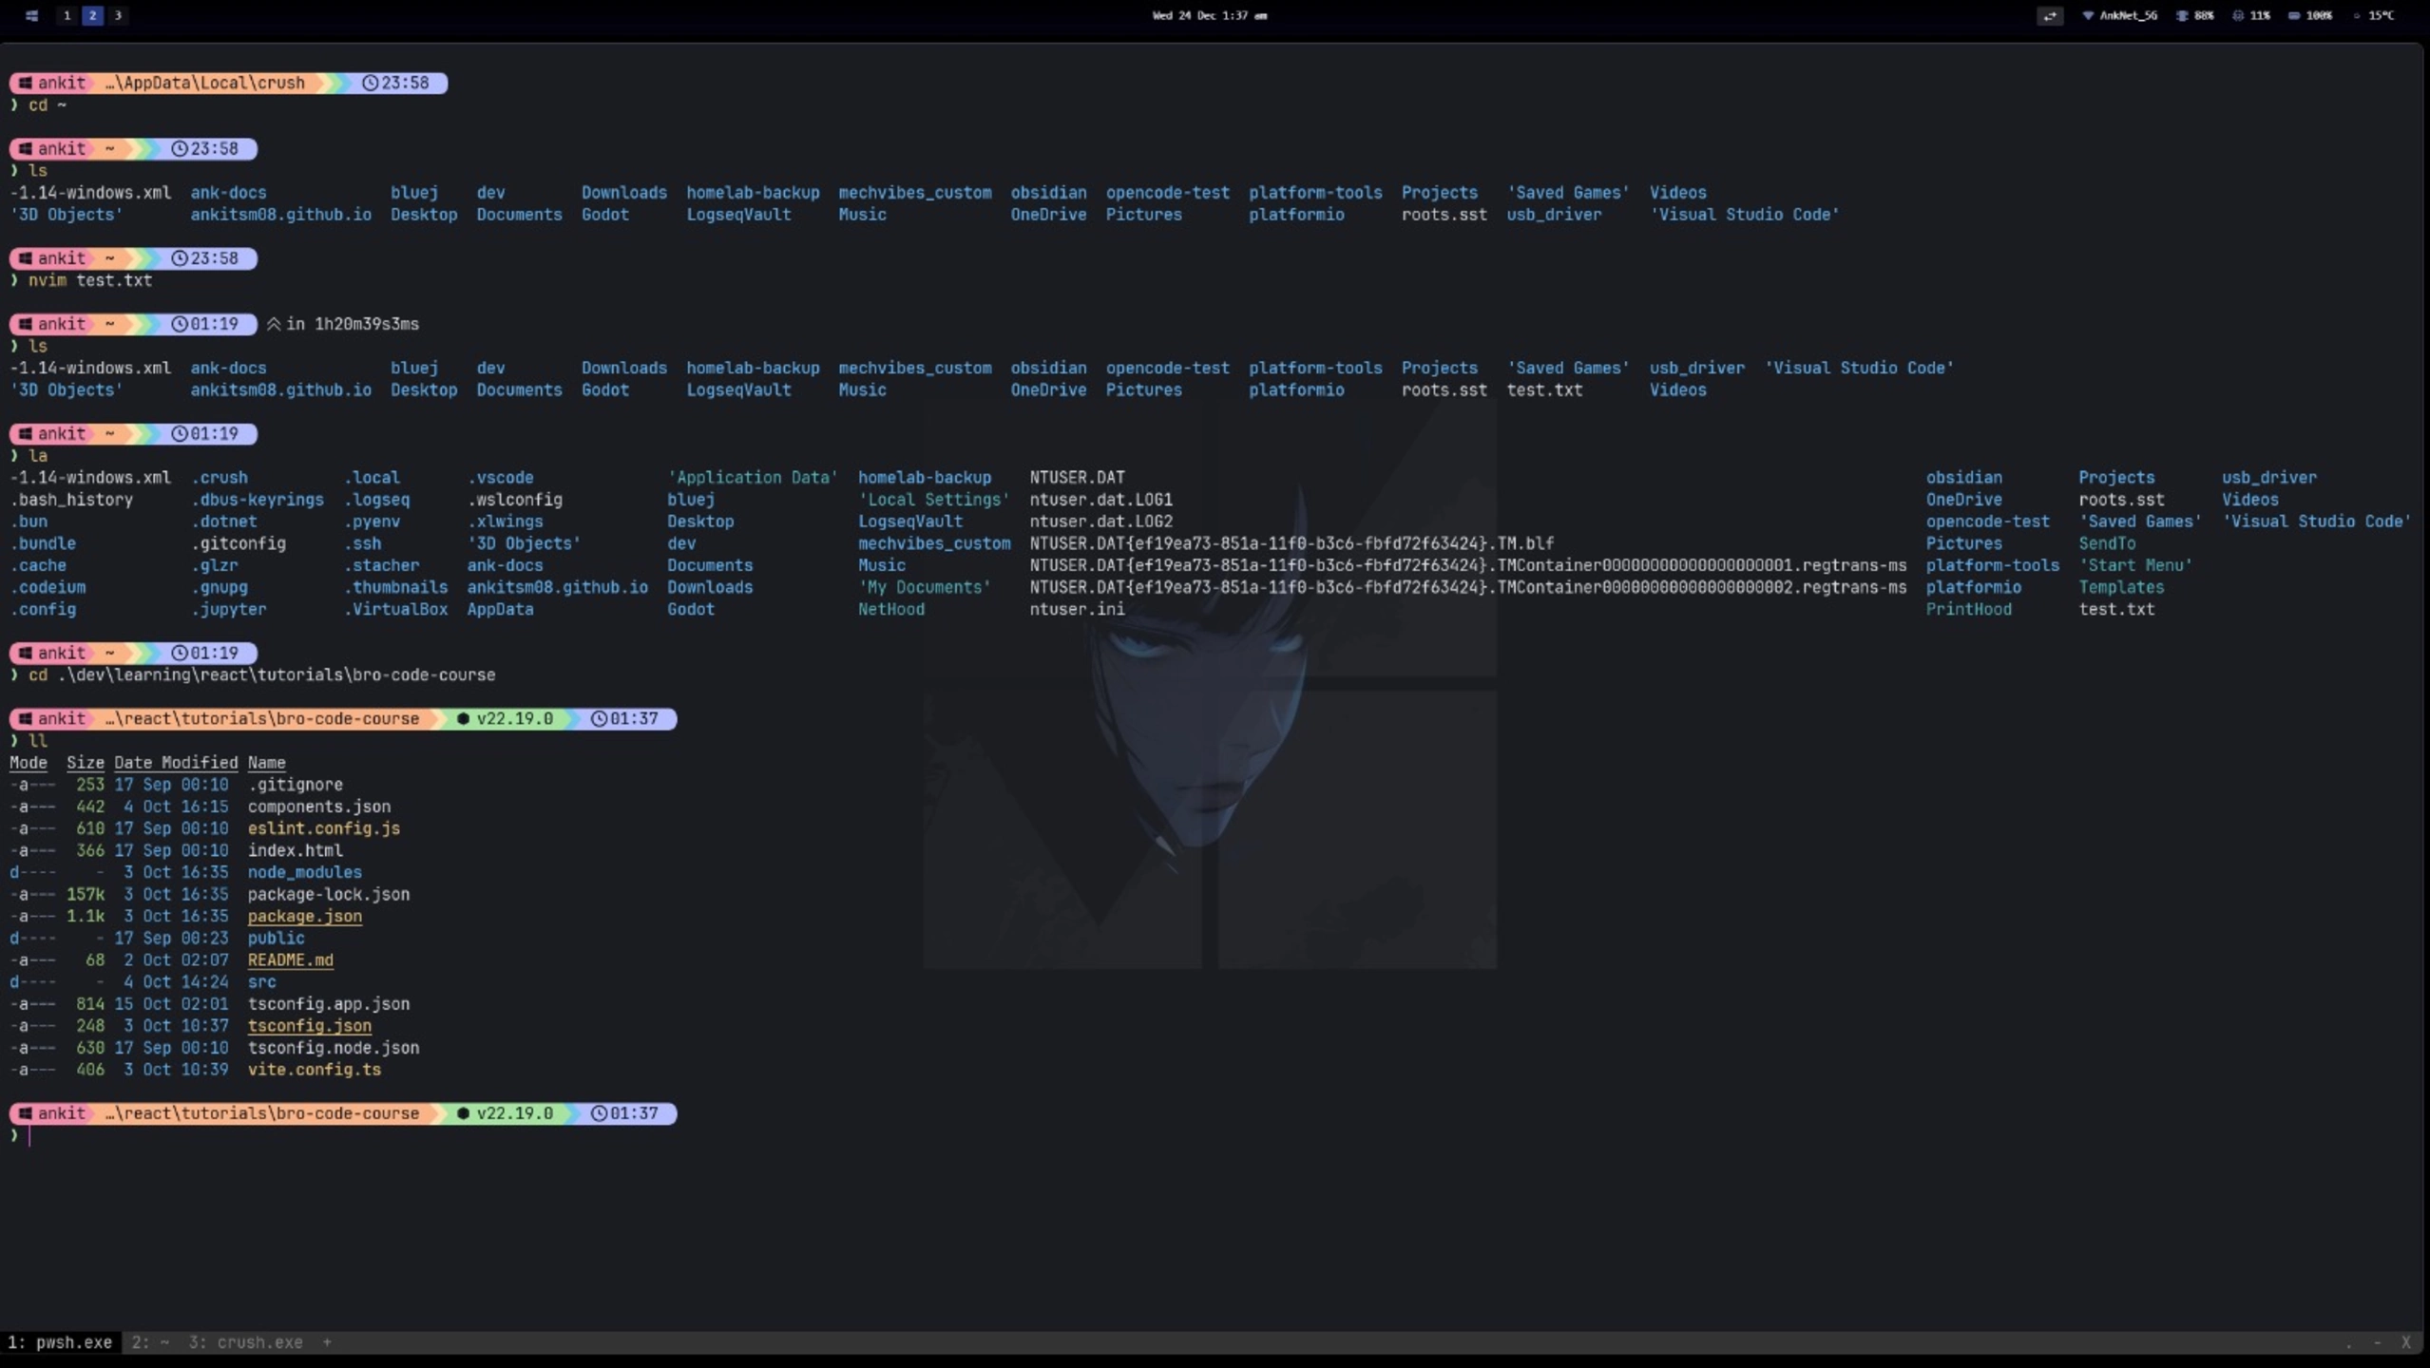Screen dimensions: 2430x1368
Task: Open a new terminal tab with plus
Action: coord(327,1342)
